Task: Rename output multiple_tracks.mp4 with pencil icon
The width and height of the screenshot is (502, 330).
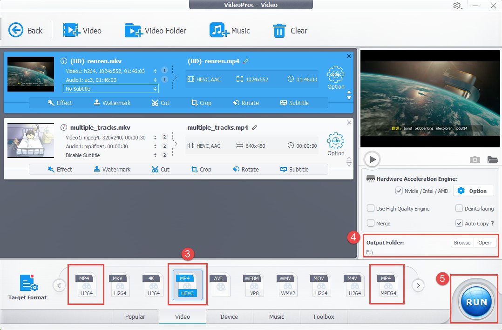Action: 255,127
